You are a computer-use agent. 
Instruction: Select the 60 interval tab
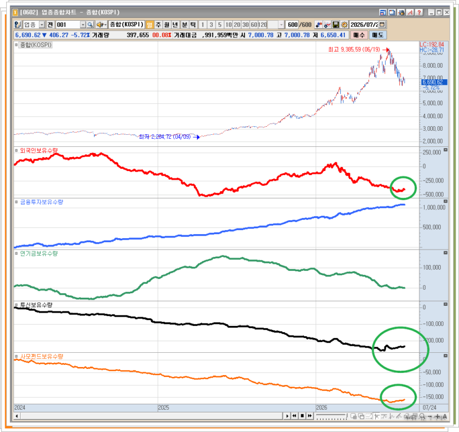click(x=254, y=25)
